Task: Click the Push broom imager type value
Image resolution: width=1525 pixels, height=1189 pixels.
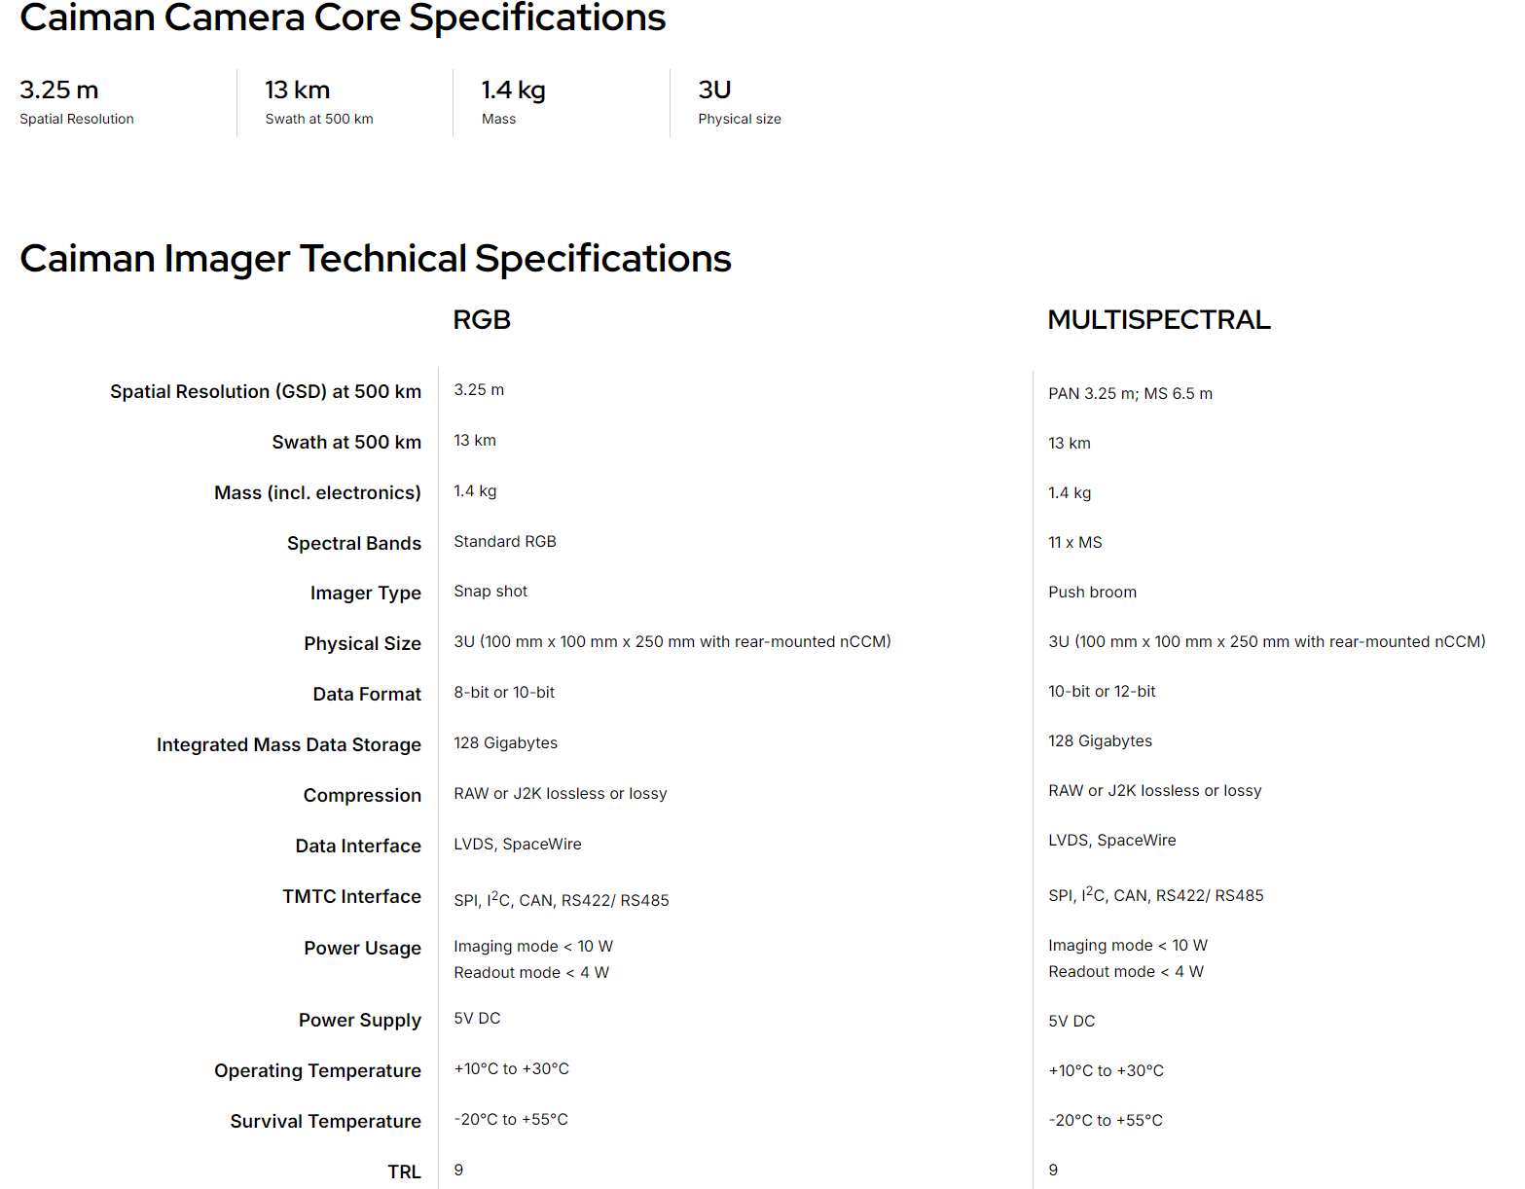Action: [x=1092, y=592]
